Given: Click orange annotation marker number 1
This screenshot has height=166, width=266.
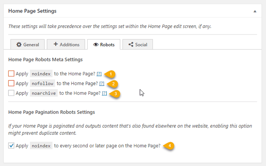Looking at the screenshot, I should [109, 74].
